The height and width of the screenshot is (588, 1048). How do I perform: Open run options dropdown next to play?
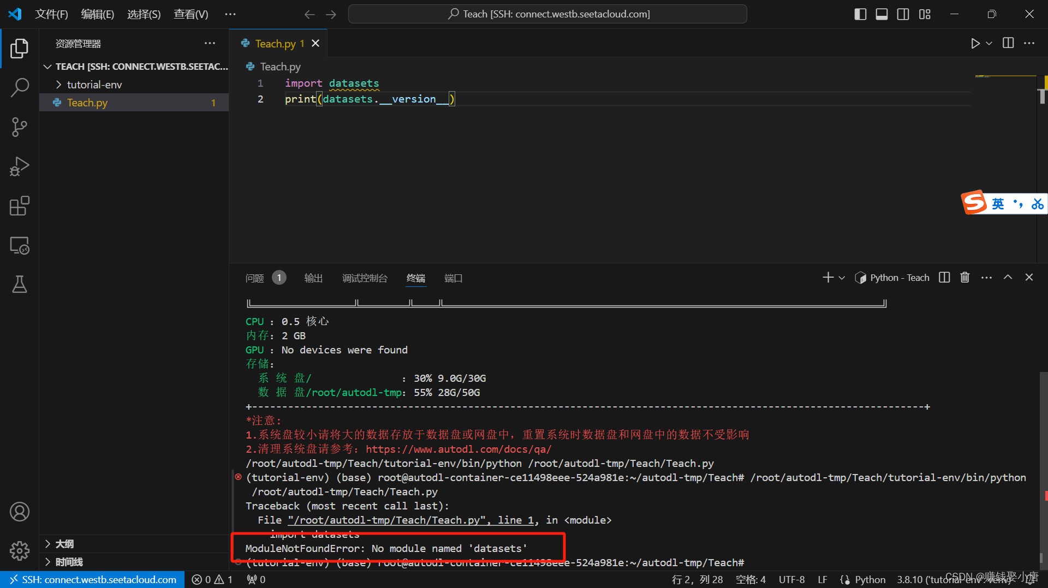pyautogui.click(x=989, y=43)
